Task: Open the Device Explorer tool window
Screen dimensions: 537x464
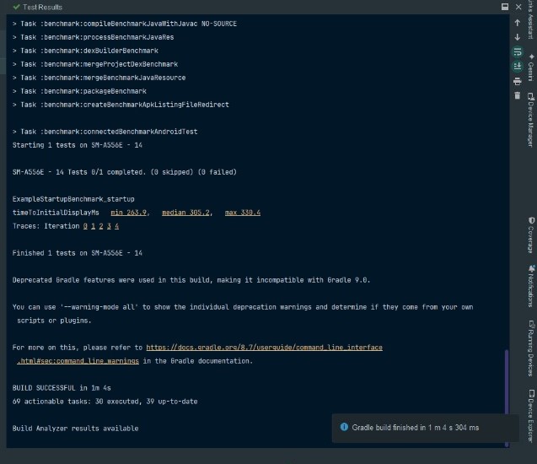Action: 530,416
